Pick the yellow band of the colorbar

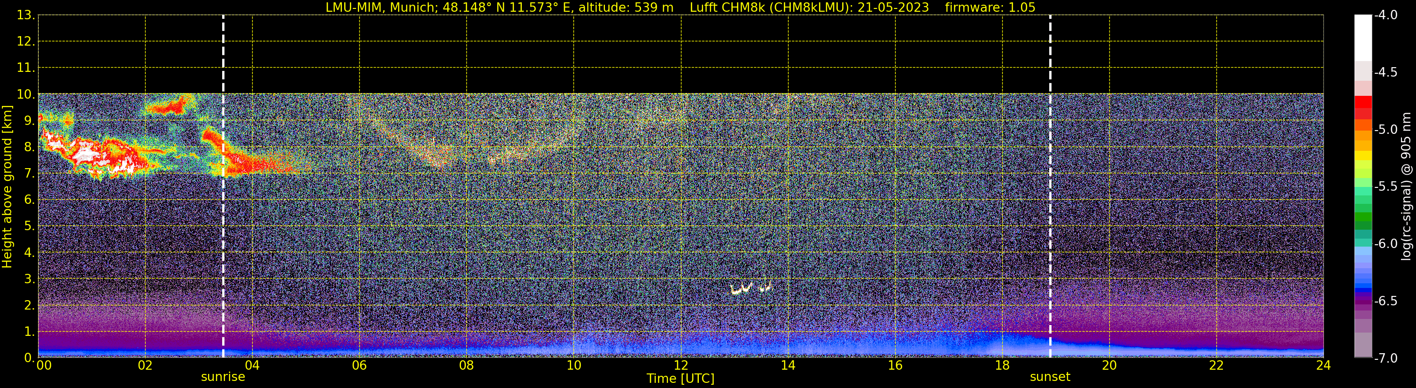[x=1363, y=155]
